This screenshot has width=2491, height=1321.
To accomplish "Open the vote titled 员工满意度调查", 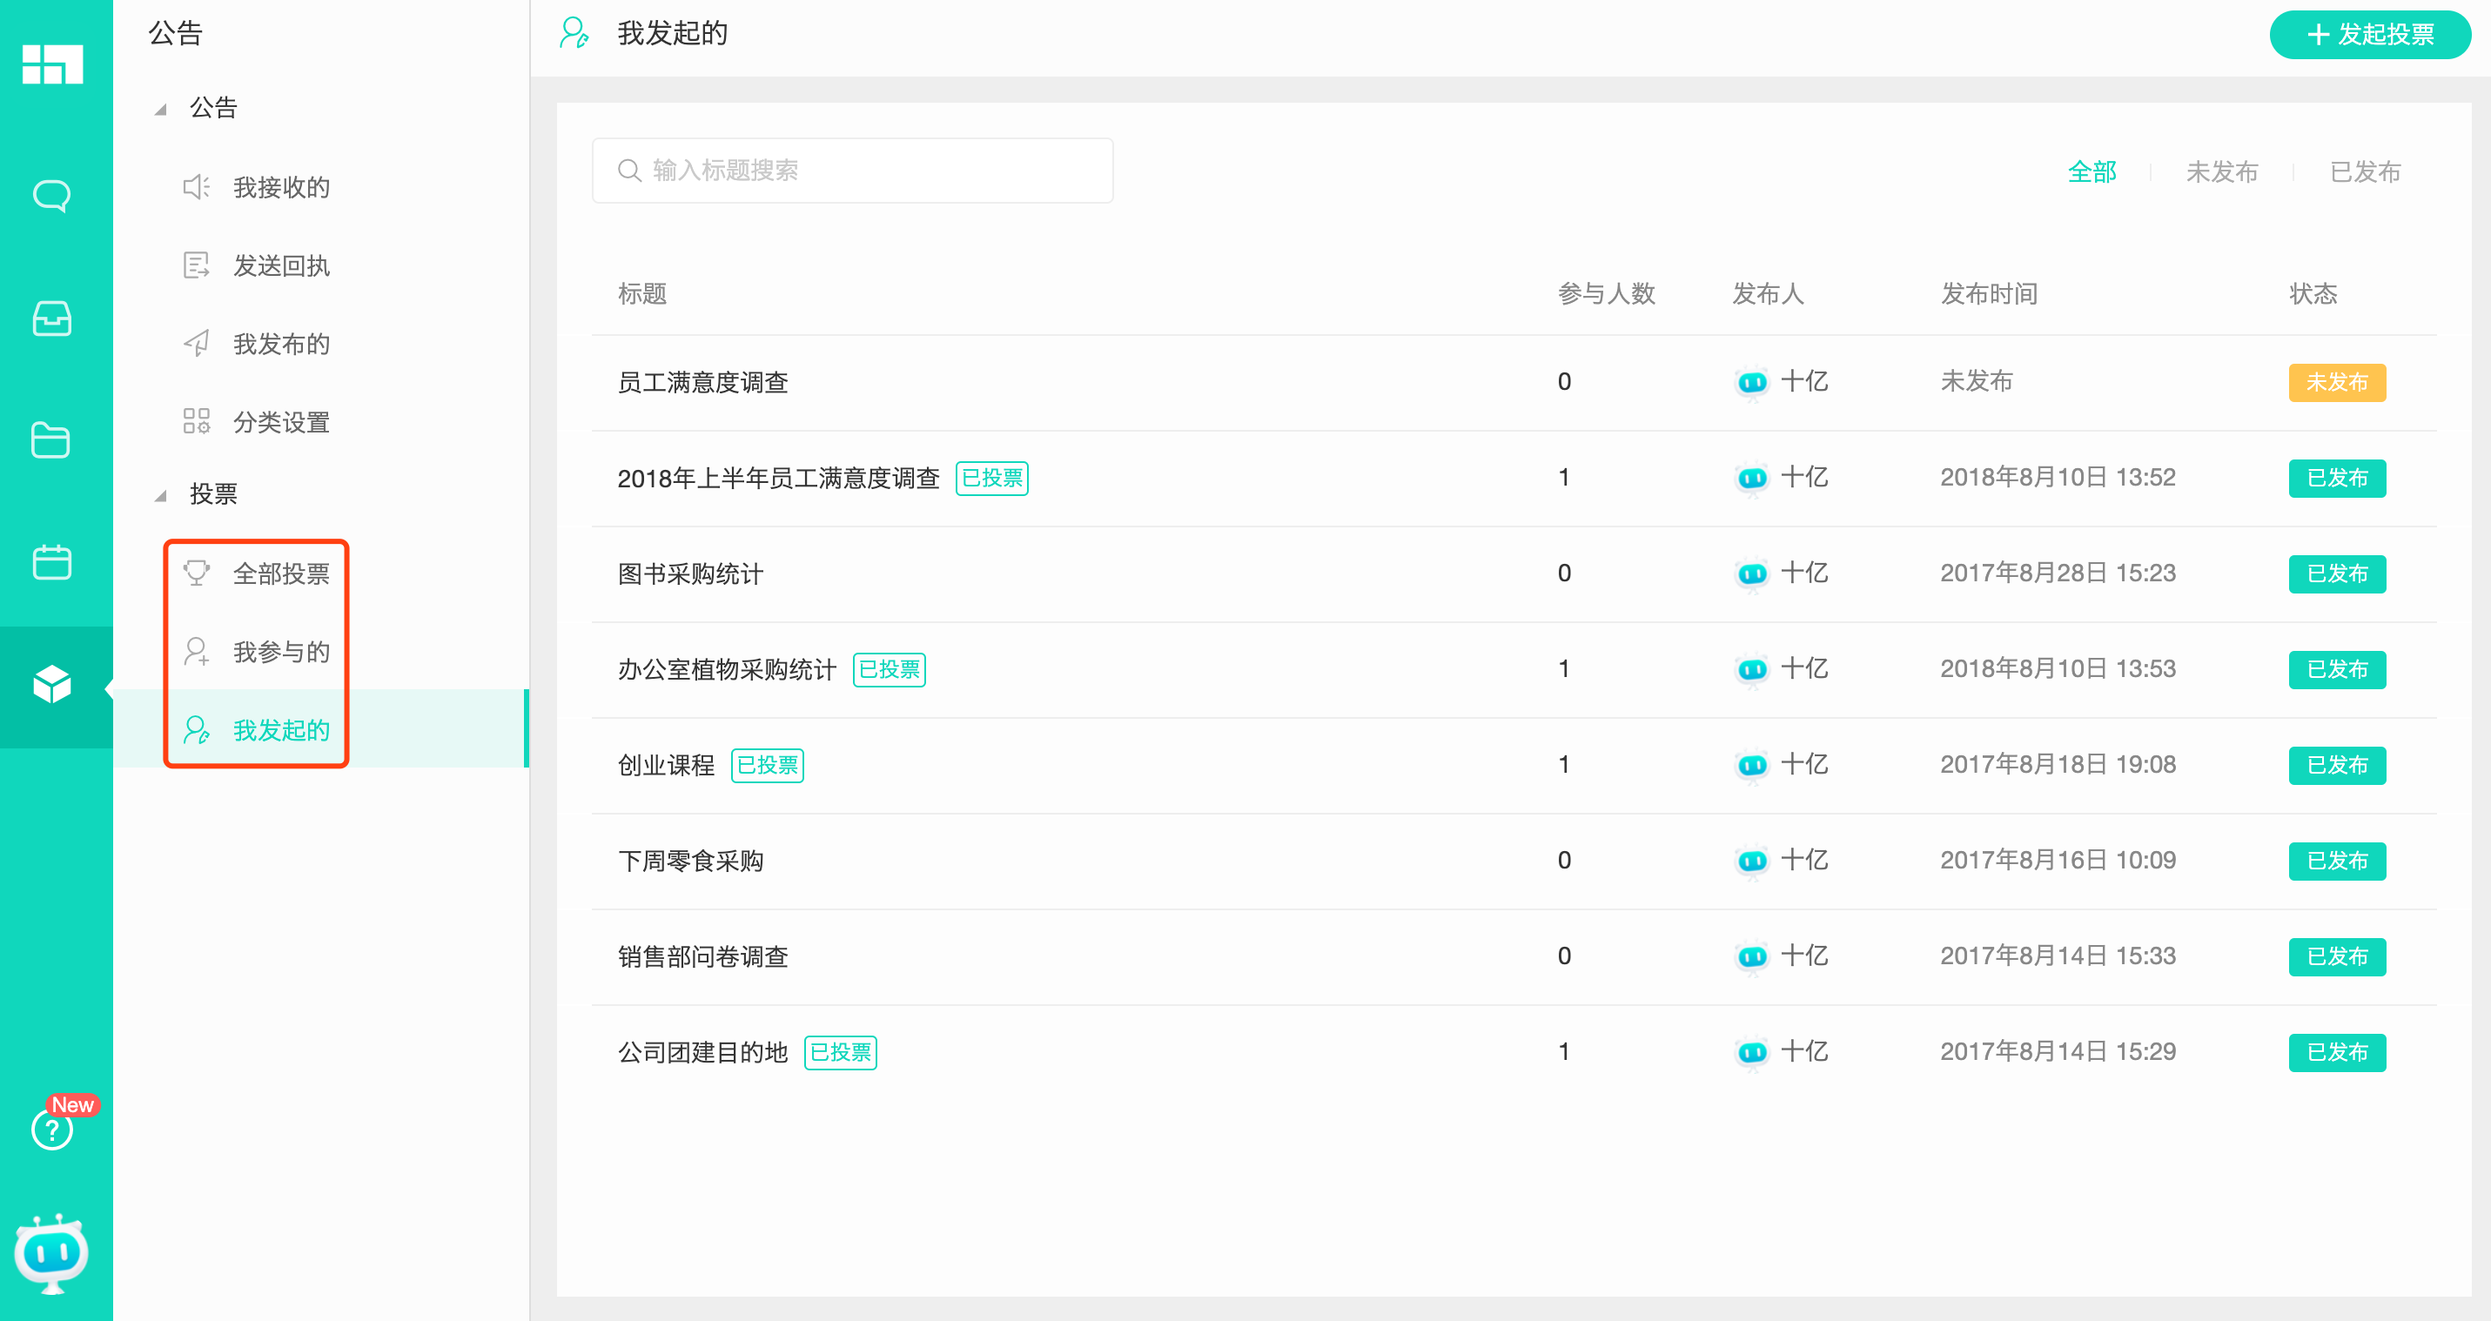I will click(x=703, y=382).
